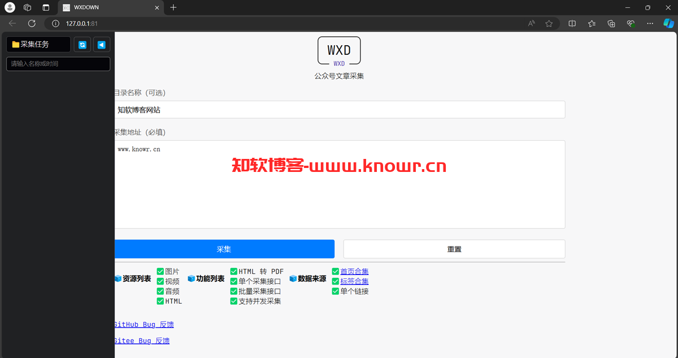Click the 公众号文章采集 subtitle text
Viewport: 678px width, 358px height.
click(x=339, y=76)
